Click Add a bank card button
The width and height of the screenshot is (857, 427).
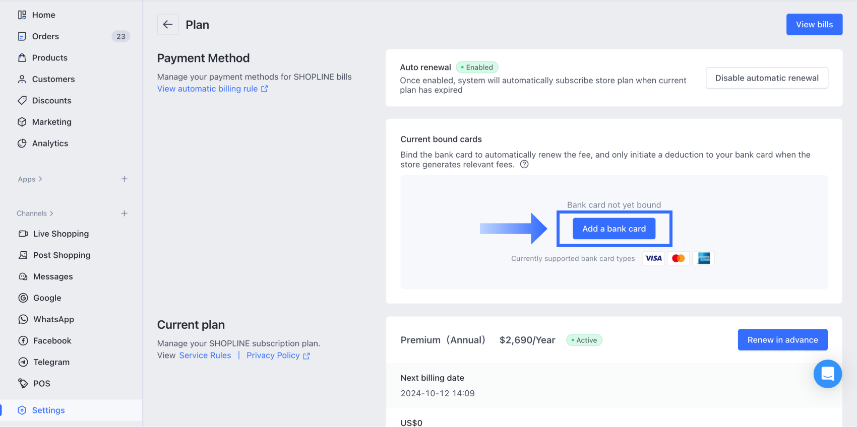pos(614,229)
